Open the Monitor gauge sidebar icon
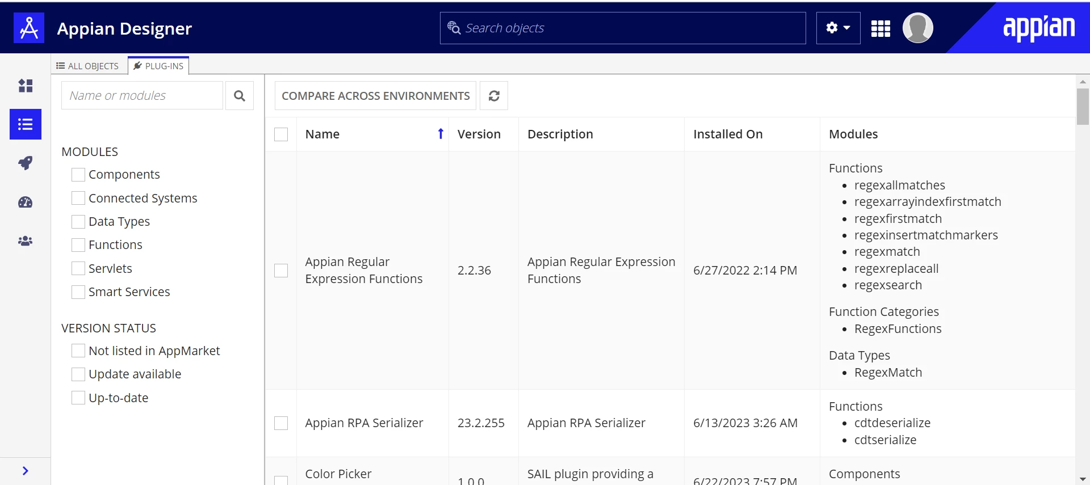The width and height of the screenshot is (1090, 485). point(26,202)
